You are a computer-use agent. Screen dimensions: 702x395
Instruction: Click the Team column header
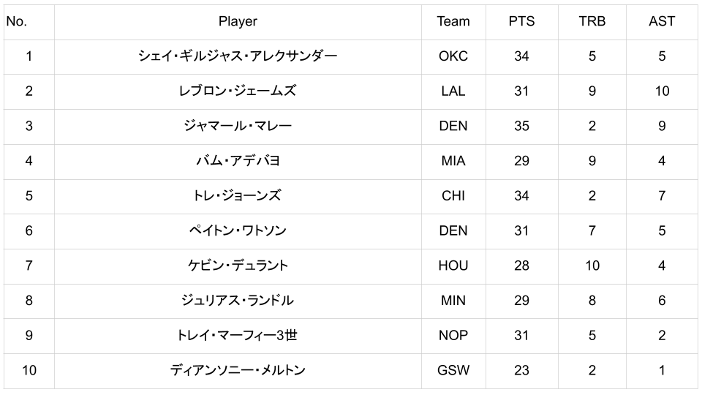(453, 21)
